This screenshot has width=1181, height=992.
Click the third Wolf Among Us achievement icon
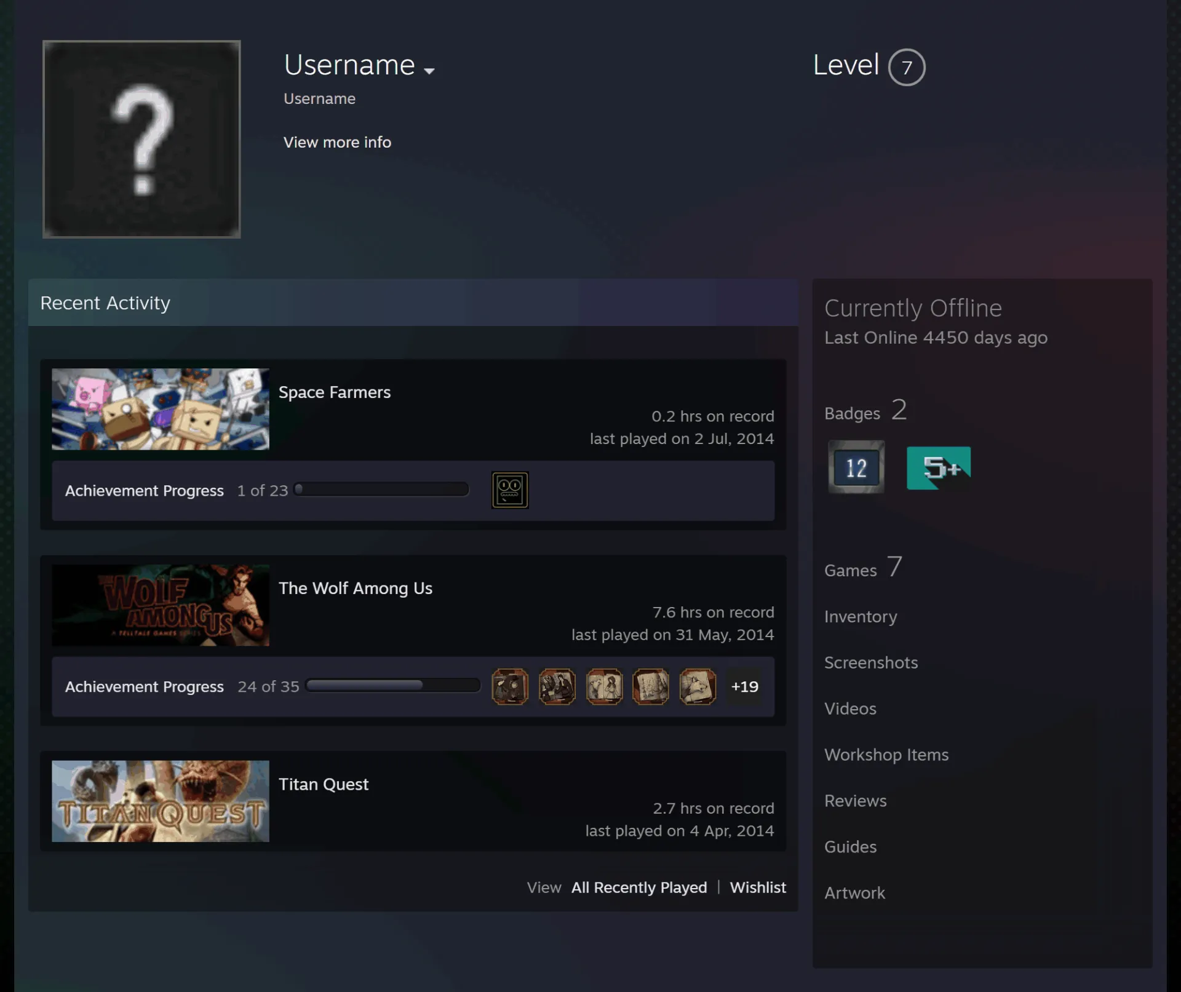tap(604, 686)
